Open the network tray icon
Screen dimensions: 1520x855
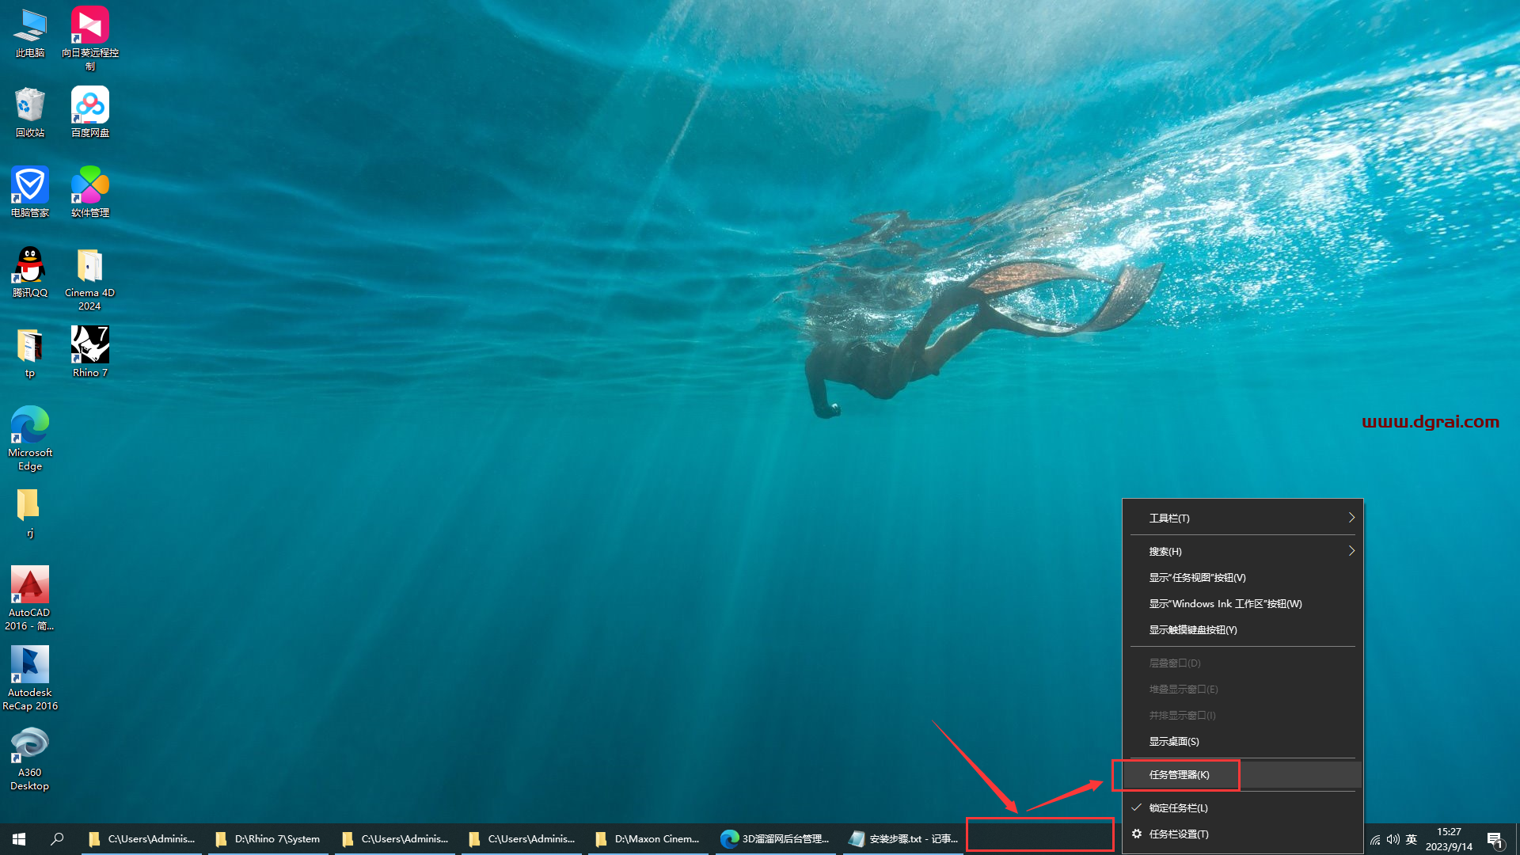[x=1375, y=839]
